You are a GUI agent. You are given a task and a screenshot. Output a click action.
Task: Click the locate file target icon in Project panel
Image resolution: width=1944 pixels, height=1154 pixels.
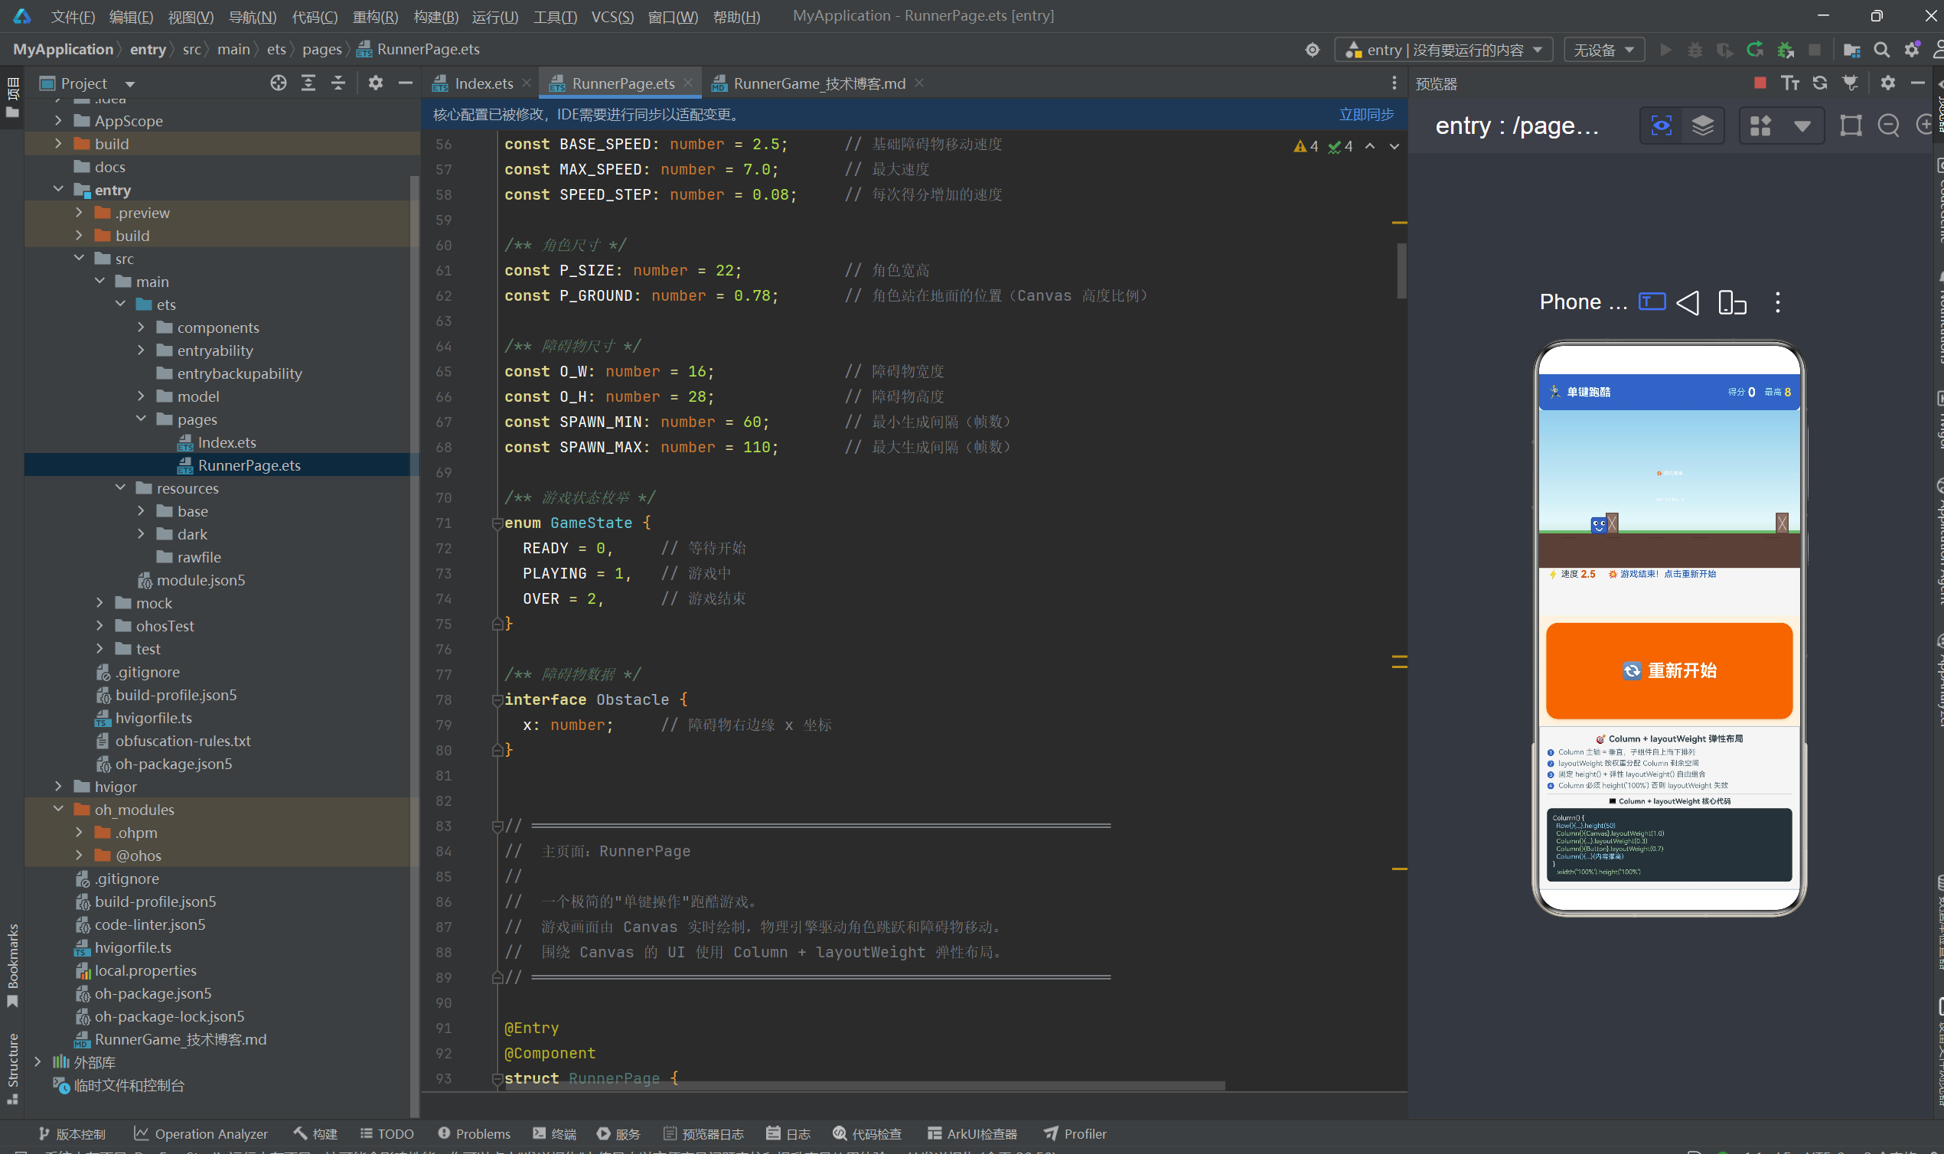[x=279, y=83]
